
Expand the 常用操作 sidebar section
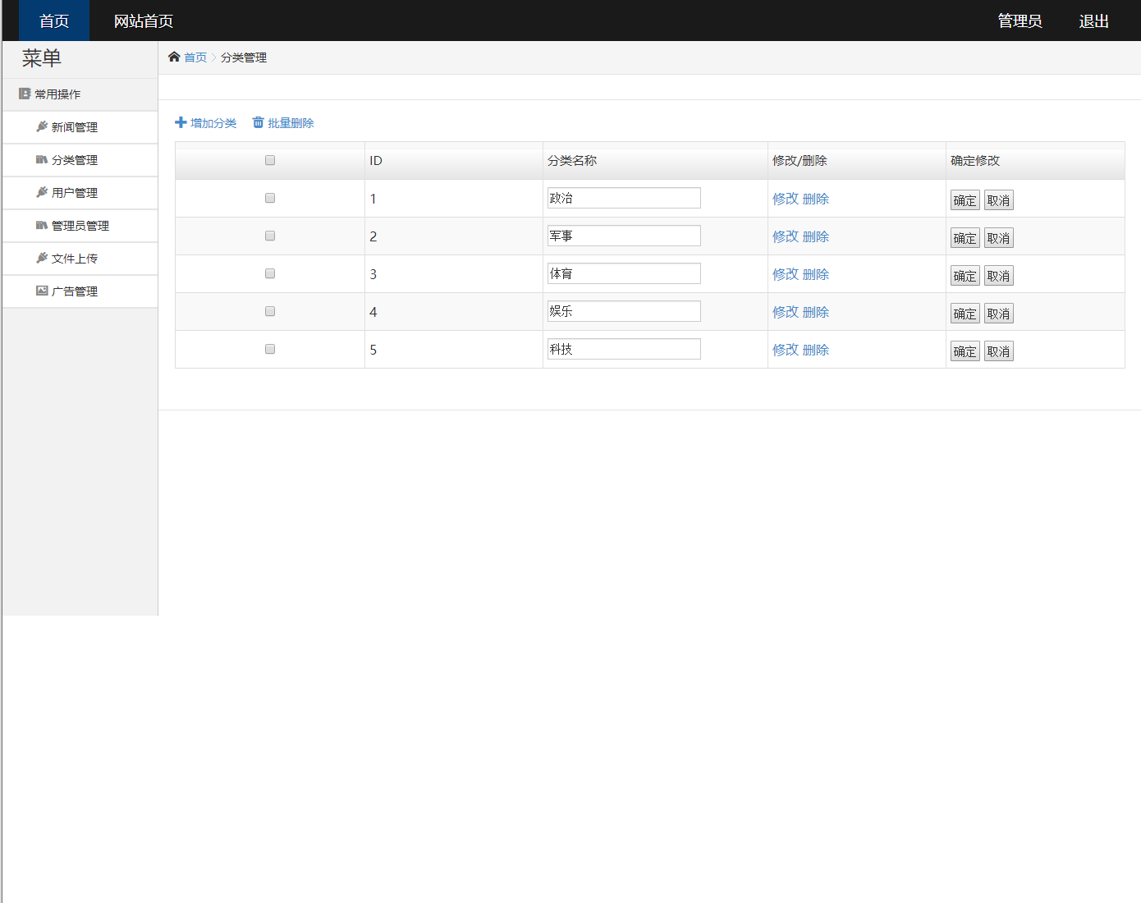point(57,94)
